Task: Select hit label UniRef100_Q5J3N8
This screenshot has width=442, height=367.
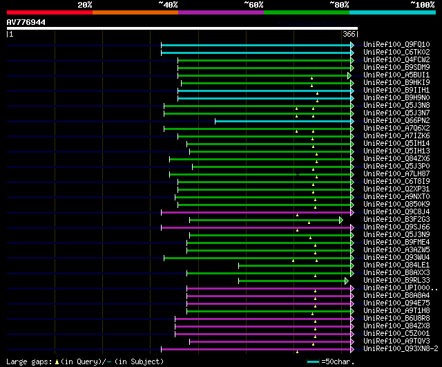Action: (396, 105)
